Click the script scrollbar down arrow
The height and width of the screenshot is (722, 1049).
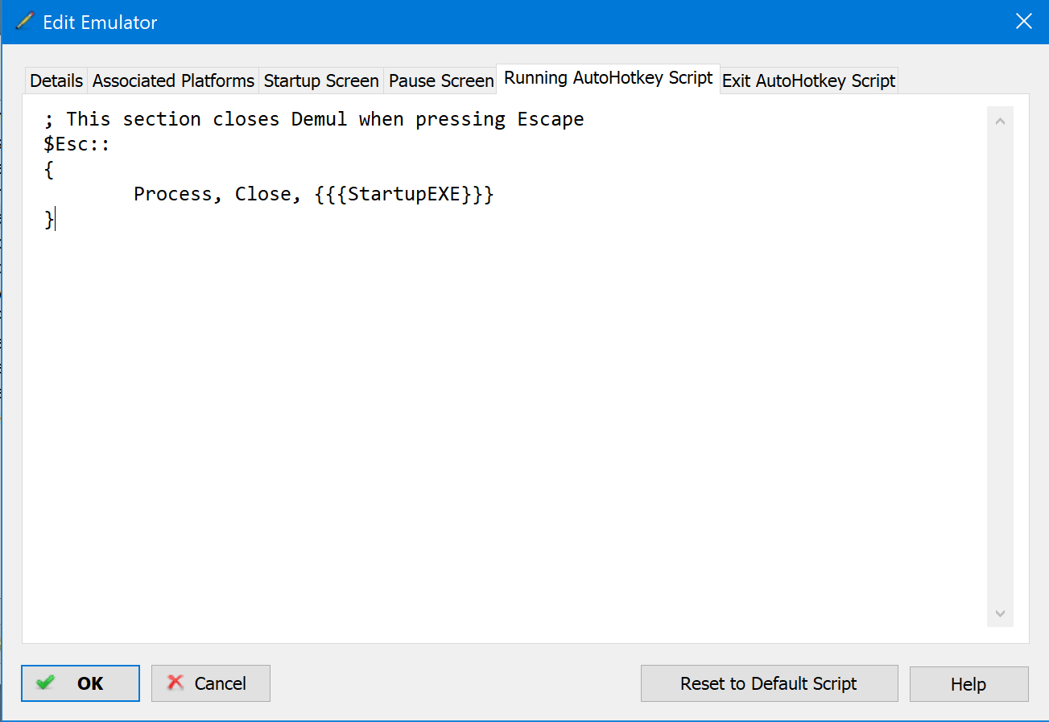[1000, 613]
